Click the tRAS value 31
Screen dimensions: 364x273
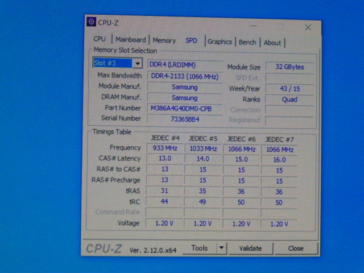[x=165, y=191]
